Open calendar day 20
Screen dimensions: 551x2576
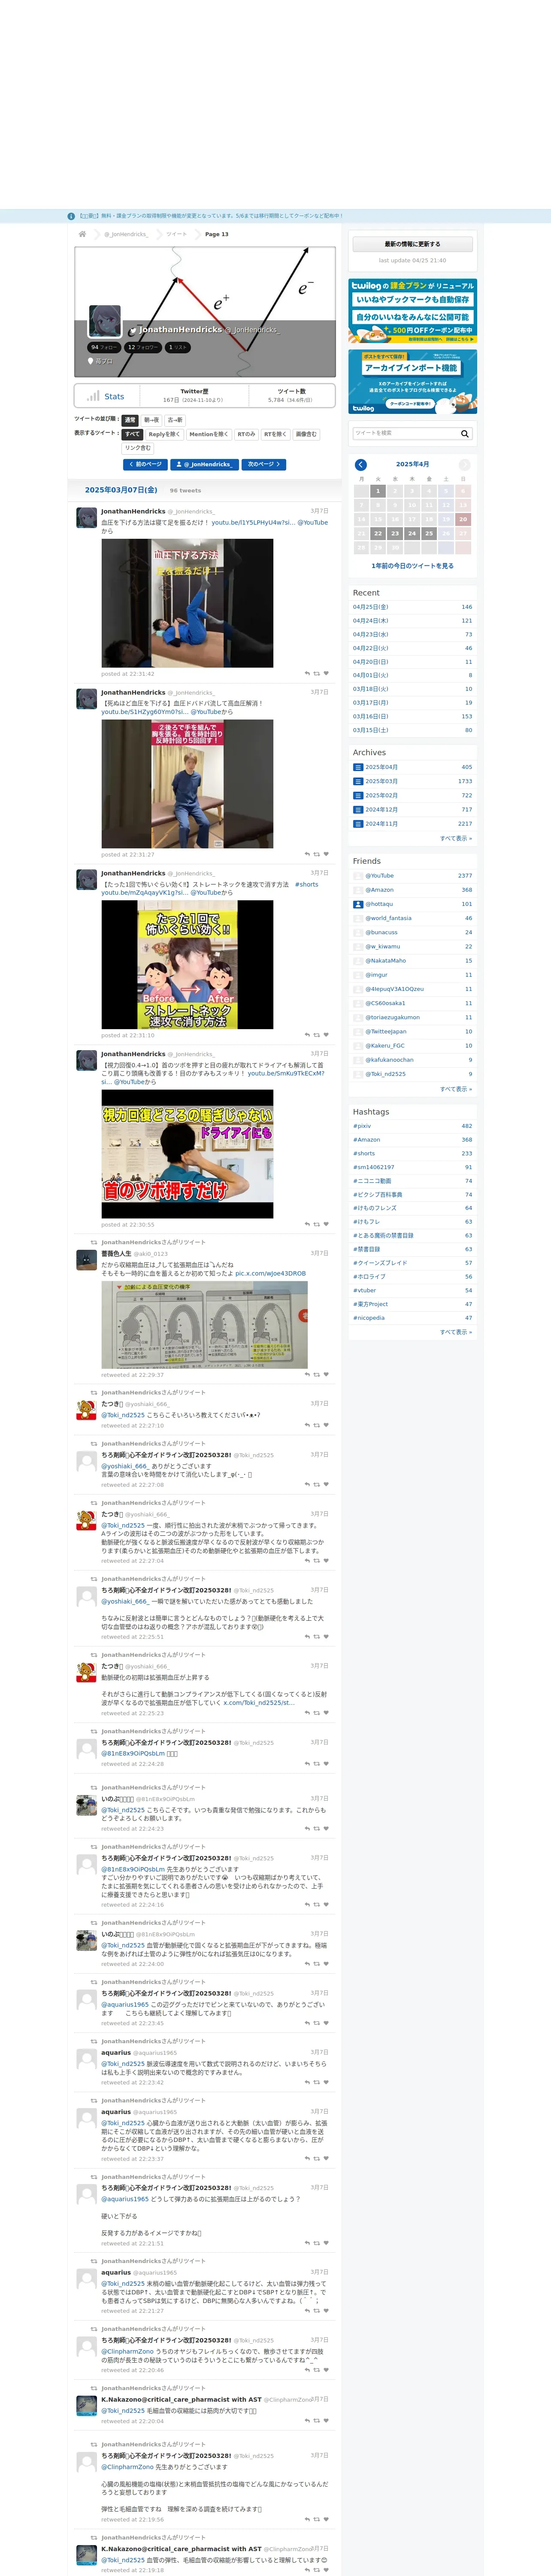click(463, 519)
